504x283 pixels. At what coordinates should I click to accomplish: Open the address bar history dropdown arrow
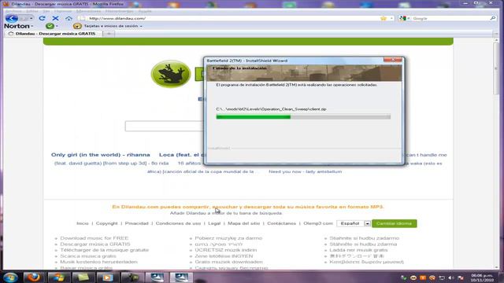click(x=391, y=18)
